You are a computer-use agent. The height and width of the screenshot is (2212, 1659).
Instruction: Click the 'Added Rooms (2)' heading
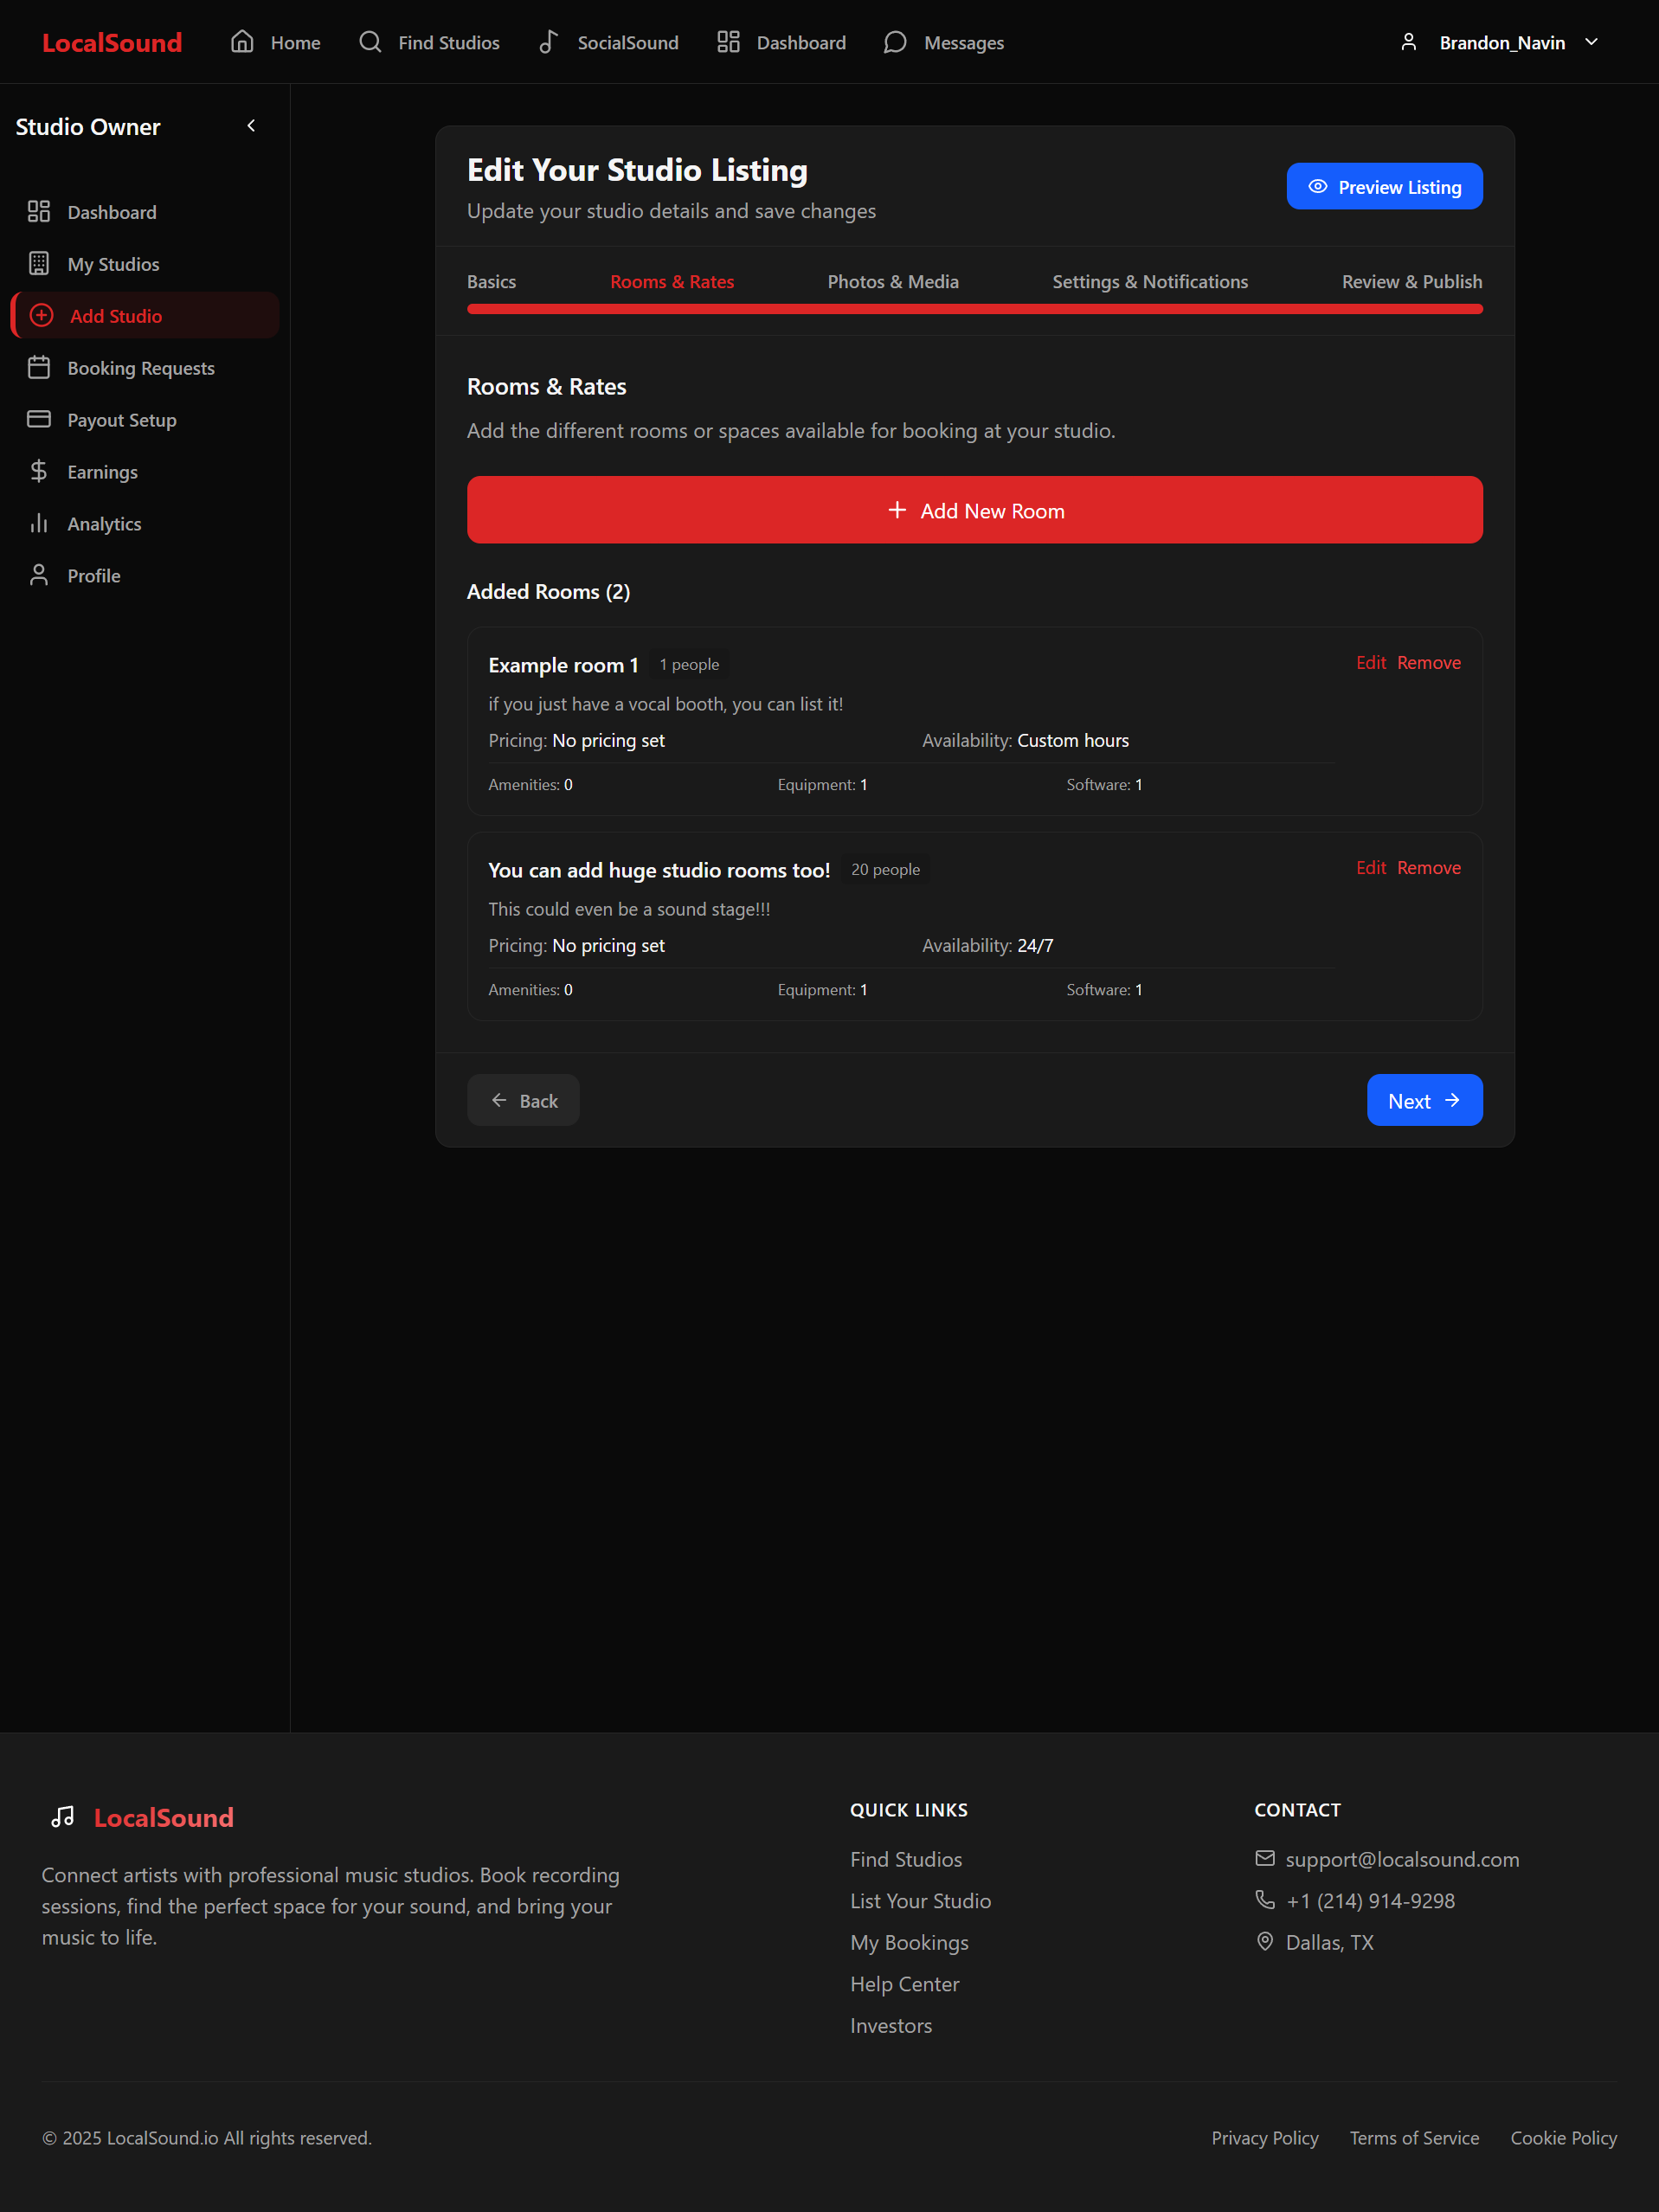pyautogui.click(x=548, y=591)
